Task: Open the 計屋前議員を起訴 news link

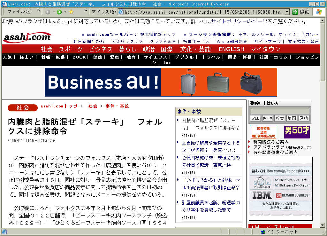Action: pos(211,206)
